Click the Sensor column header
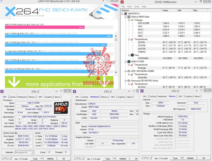The width and height of the screenshot is (212, 161). 141,10
